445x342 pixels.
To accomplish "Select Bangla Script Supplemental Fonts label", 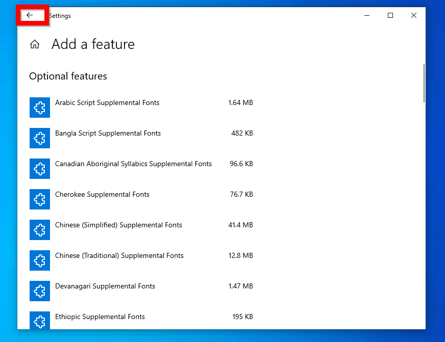I will pyautogui.click(x=108, y=134).
